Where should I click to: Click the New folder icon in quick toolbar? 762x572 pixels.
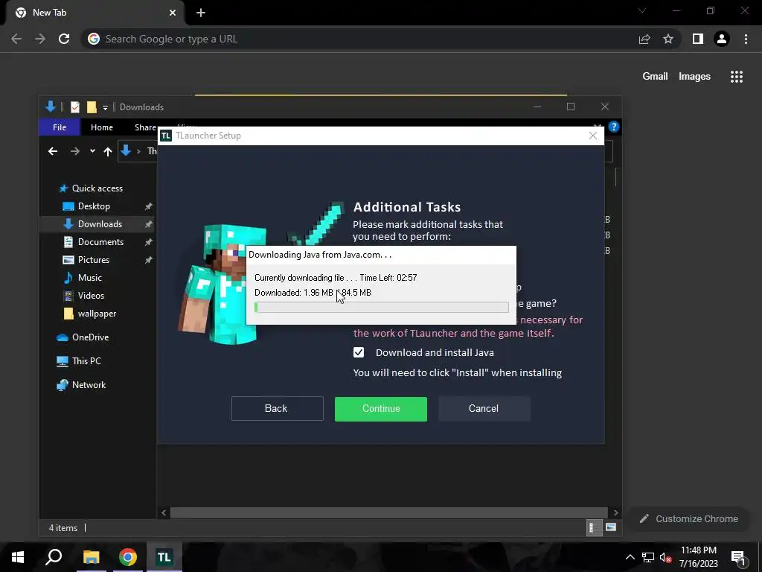pos(92,107)
